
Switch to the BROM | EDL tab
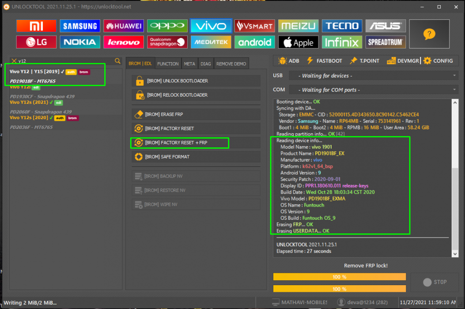click(x=140, y=64)
